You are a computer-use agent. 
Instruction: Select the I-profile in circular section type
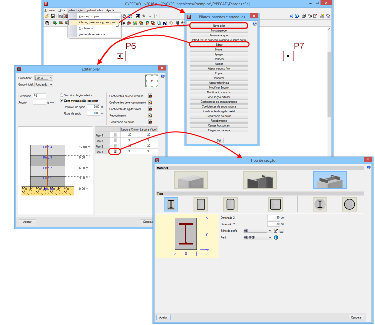(x=320, y=204)
